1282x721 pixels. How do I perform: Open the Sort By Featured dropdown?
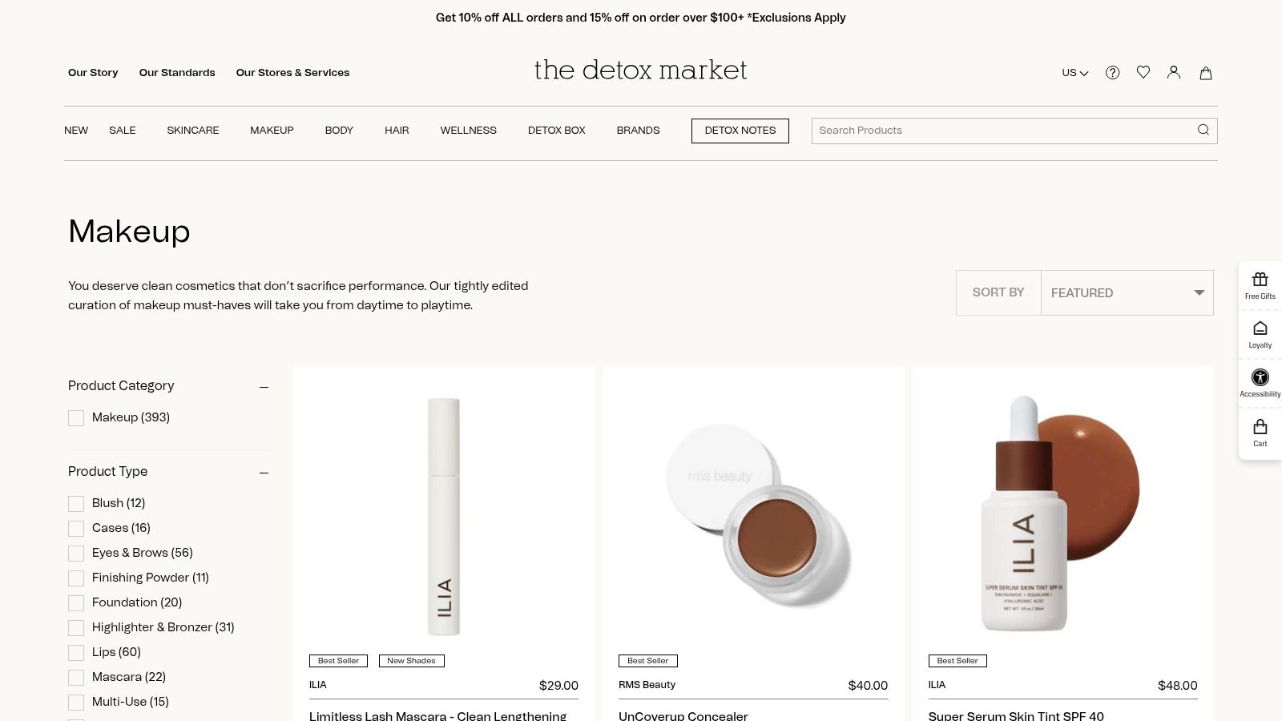pos(1127,292)
